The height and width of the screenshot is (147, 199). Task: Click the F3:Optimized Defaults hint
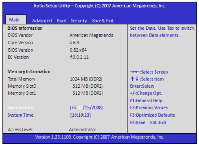click(153, 115)
